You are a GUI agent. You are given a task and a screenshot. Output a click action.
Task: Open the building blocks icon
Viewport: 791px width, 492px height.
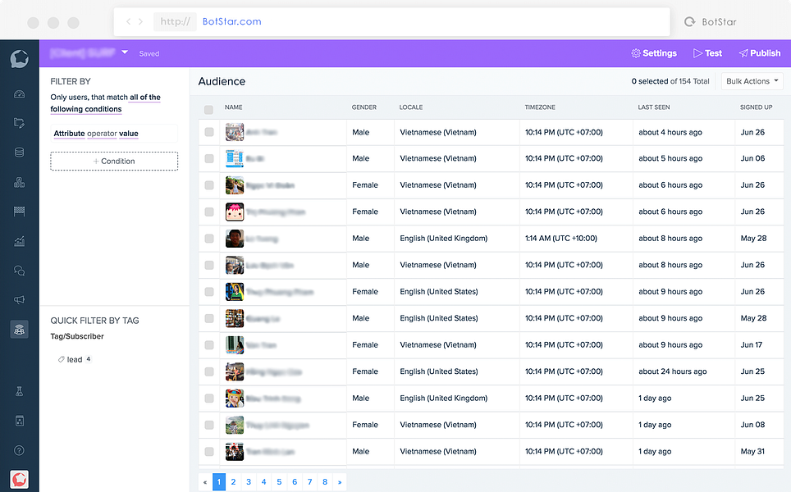coord(19,182)
